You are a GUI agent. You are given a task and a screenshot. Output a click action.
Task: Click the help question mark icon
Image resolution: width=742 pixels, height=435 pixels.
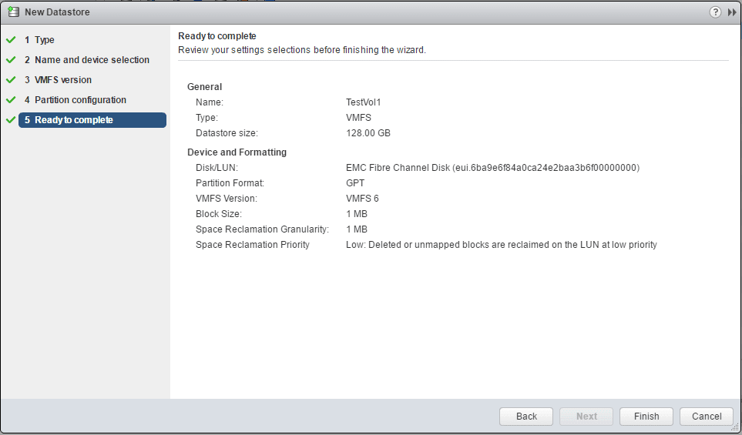click(715, 12)
